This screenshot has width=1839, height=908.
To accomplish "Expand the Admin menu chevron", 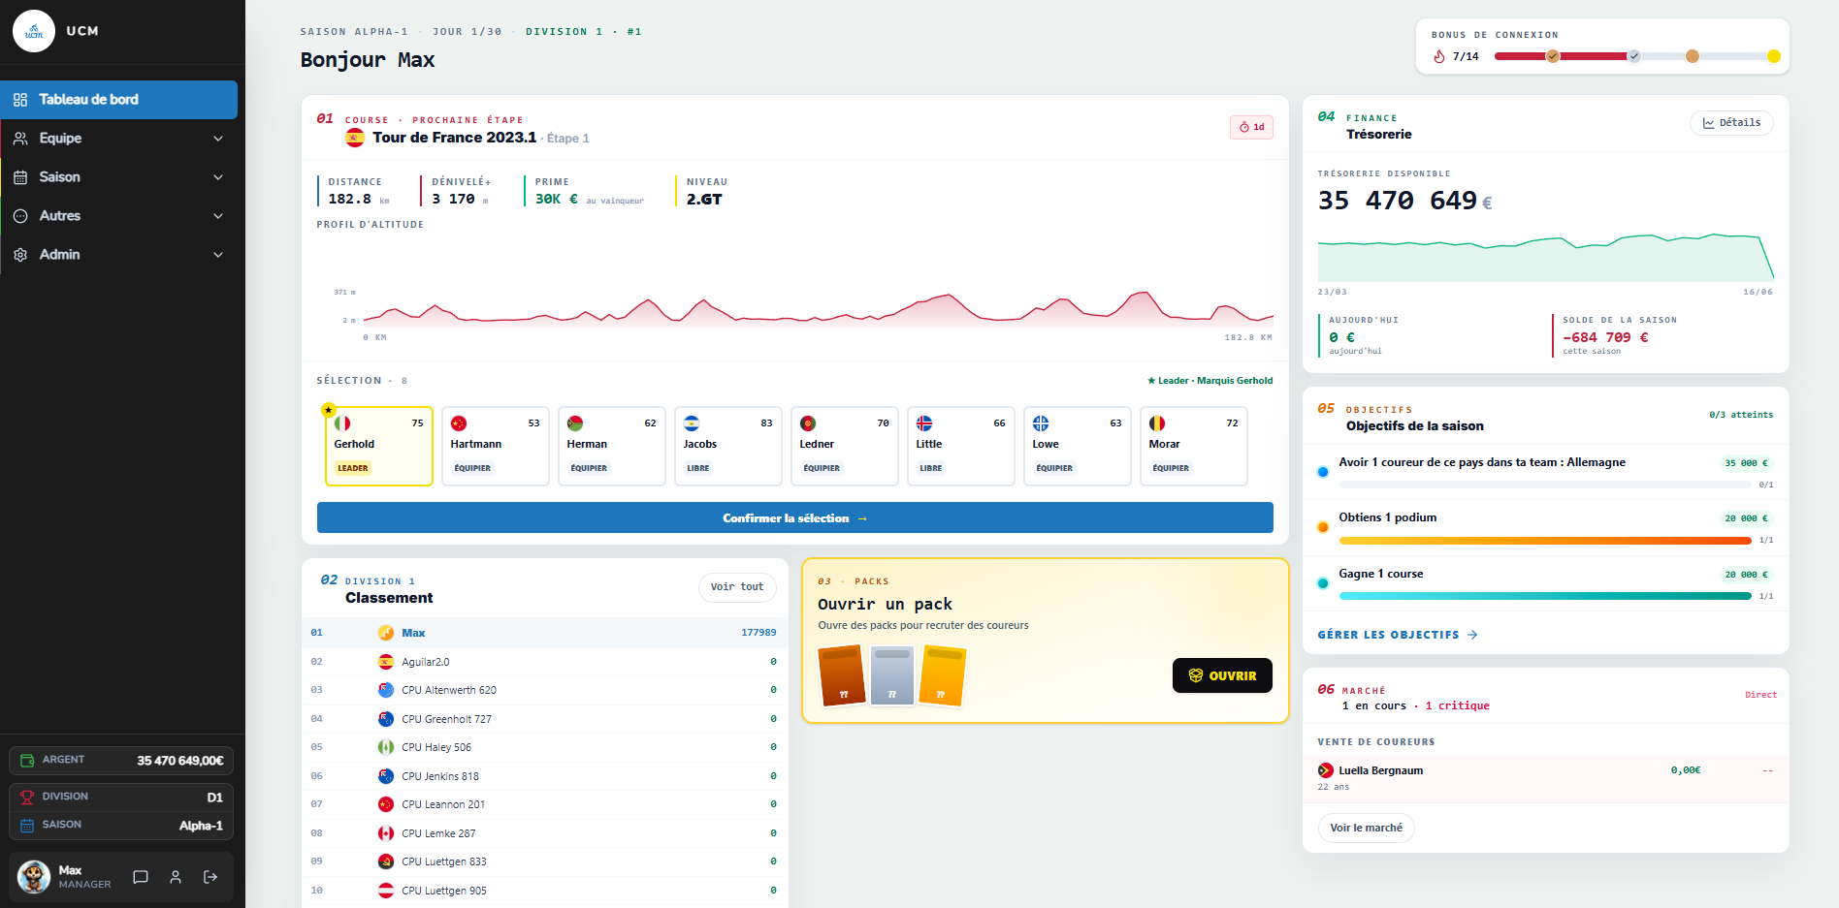I will 218,255.
